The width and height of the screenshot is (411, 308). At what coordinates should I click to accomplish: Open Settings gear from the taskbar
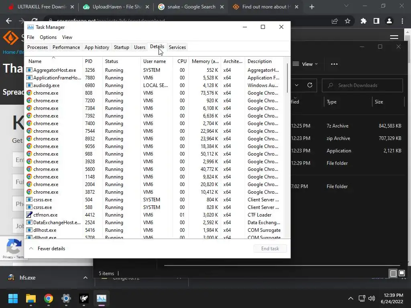pyautogui.click(x=66, y=298)
